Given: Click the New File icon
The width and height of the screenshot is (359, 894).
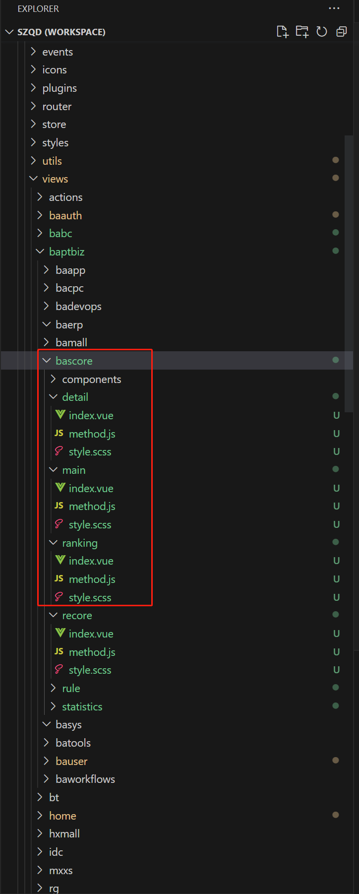Looking at the screenshot, I should [x=282, y=32].
